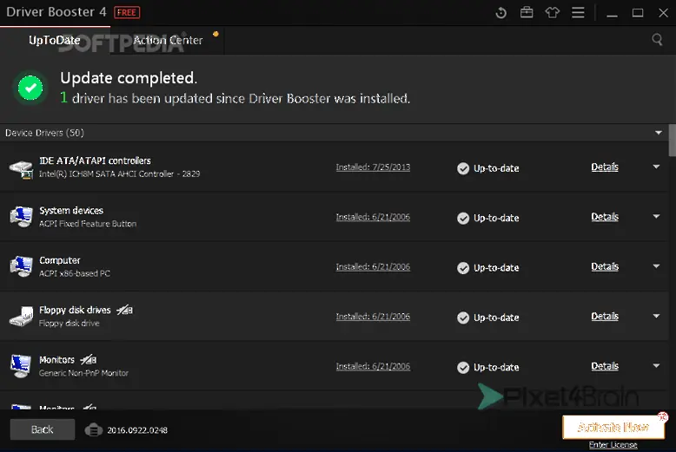Click Installed date link for System devices
The height and width of the screenshot is (452, 676).
373,217
